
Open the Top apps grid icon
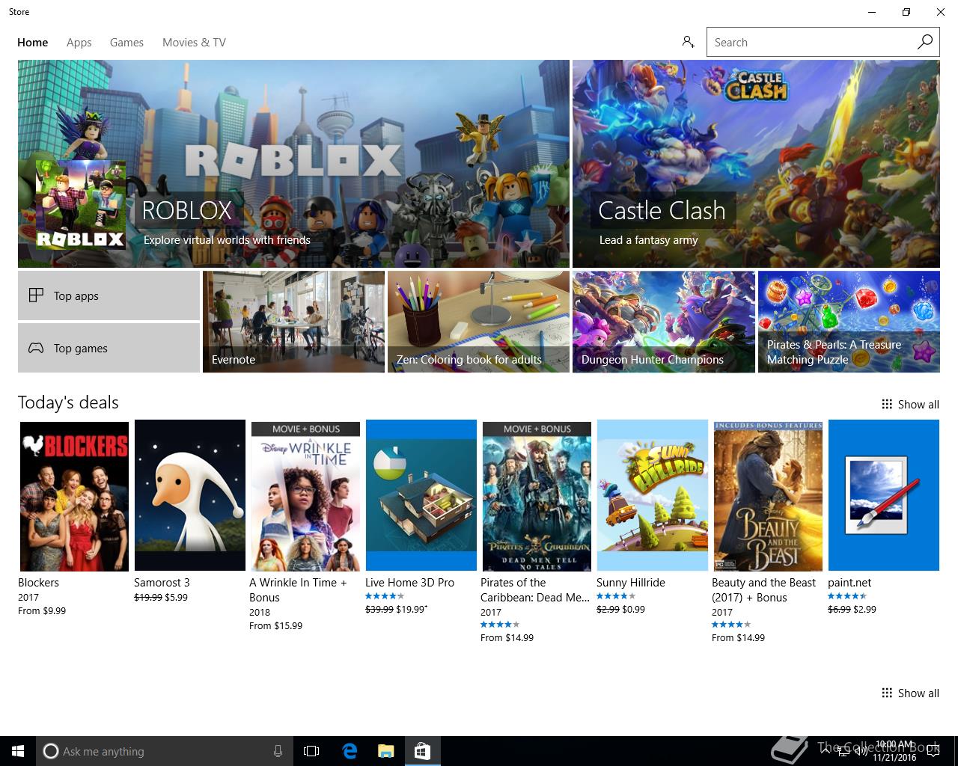[36, 295]
